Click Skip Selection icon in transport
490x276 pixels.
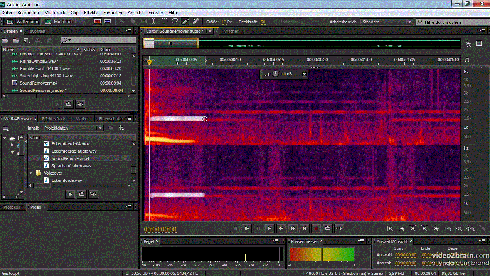(x=339, y=228)
